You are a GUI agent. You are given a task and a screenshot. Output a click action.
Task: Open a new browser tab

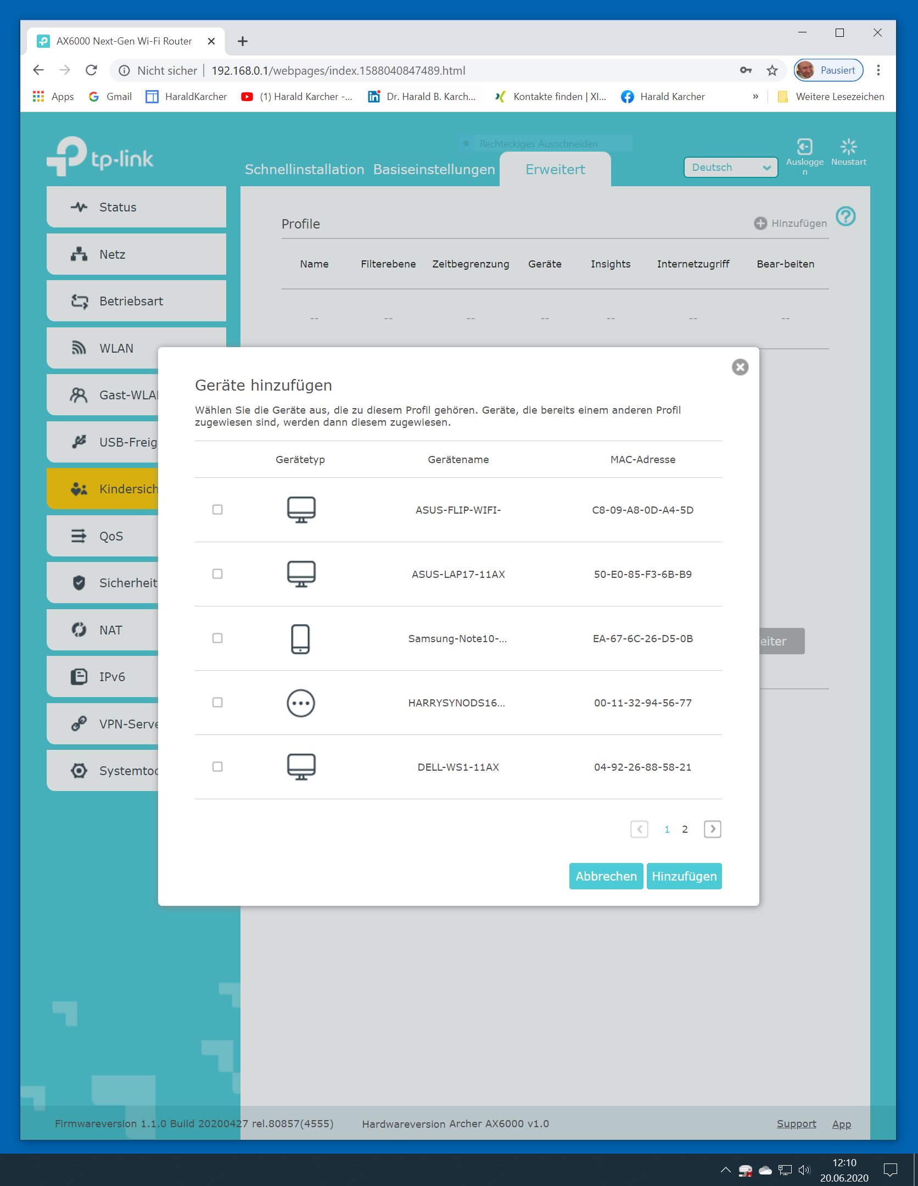click(243, 41)
